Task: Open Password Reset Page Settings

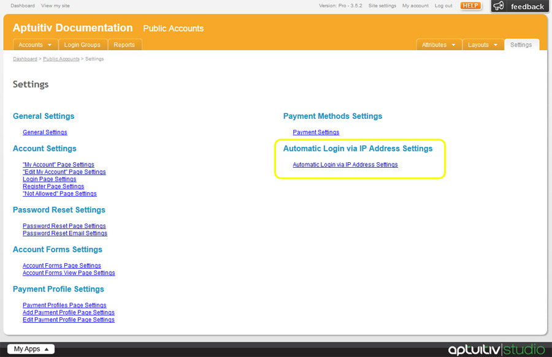Action: click(x=64, y=226)
